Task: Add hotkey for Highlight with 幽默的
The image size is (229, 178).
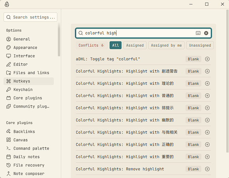Action: (207, 120)
